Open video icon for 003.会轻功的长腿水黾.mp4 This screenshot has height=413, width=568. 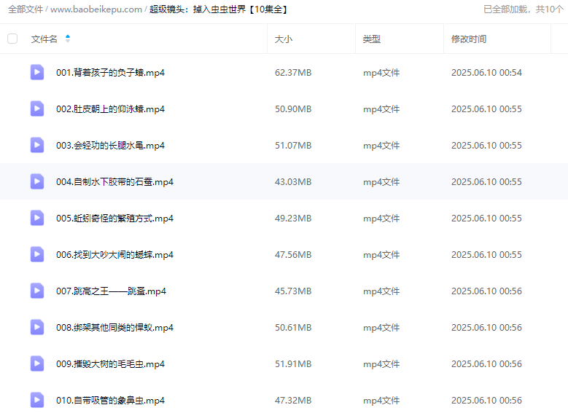(x=37, y=145)
